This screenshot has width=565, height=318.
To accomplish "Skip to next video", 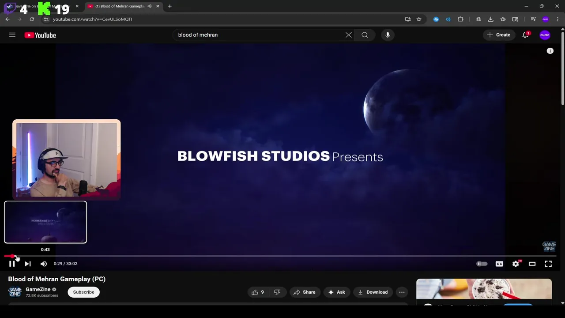I will pyautogui.click(x=27, y=264).
